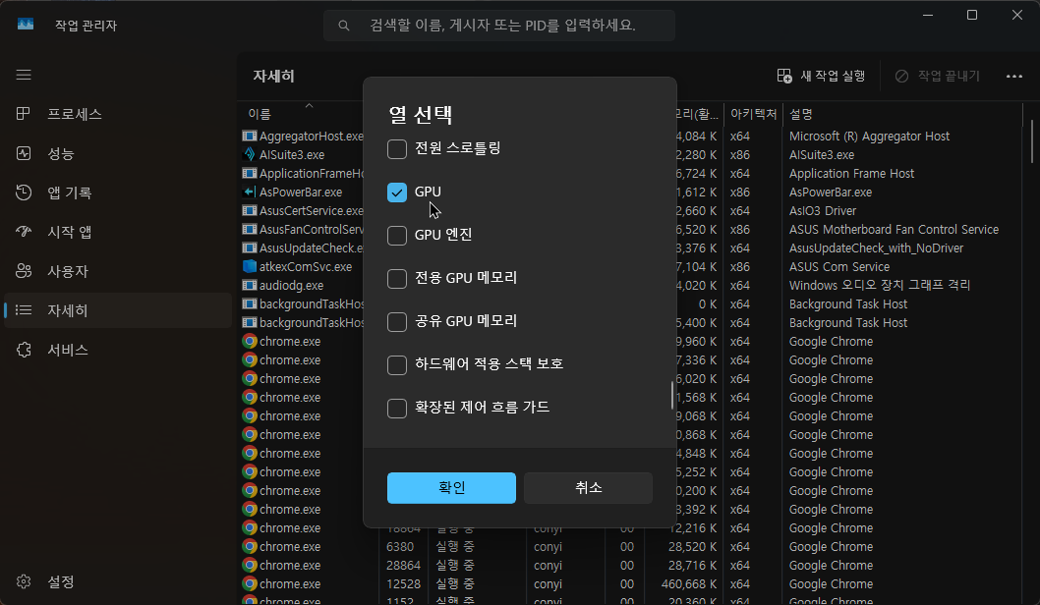Enable the GPU 엔진 checkbox
Viewport: 1040px width, 605px height.
tap(397, 235)
